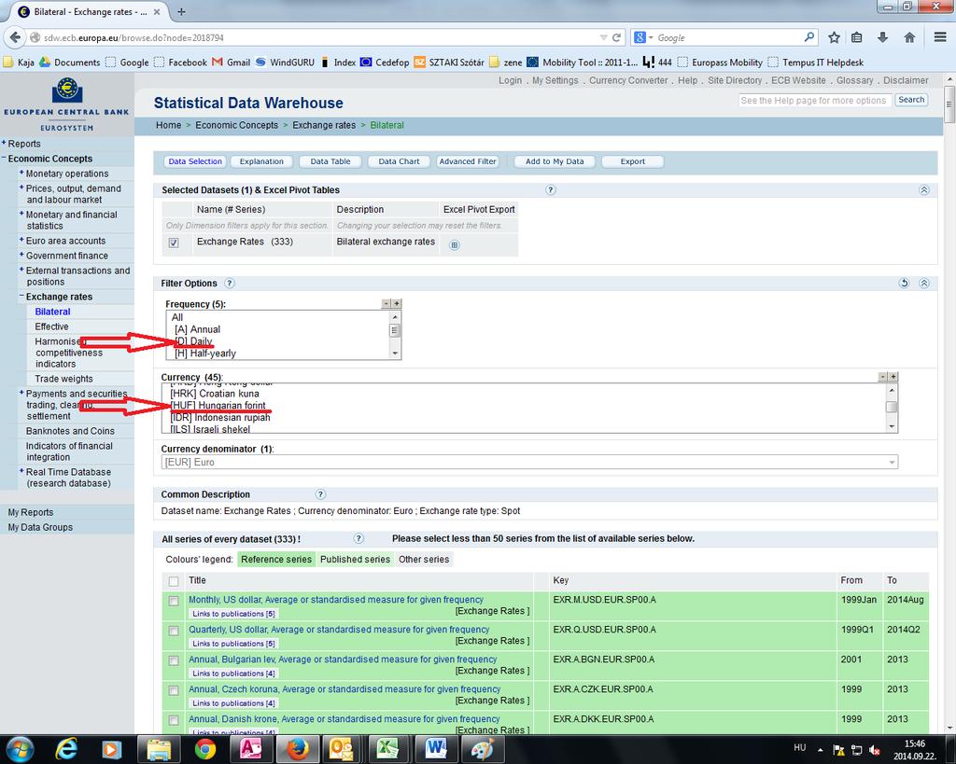Open help icon next to Filter Options
This screenshot has width=956, height=764.
pyautogui.click(x=230, y=284)
